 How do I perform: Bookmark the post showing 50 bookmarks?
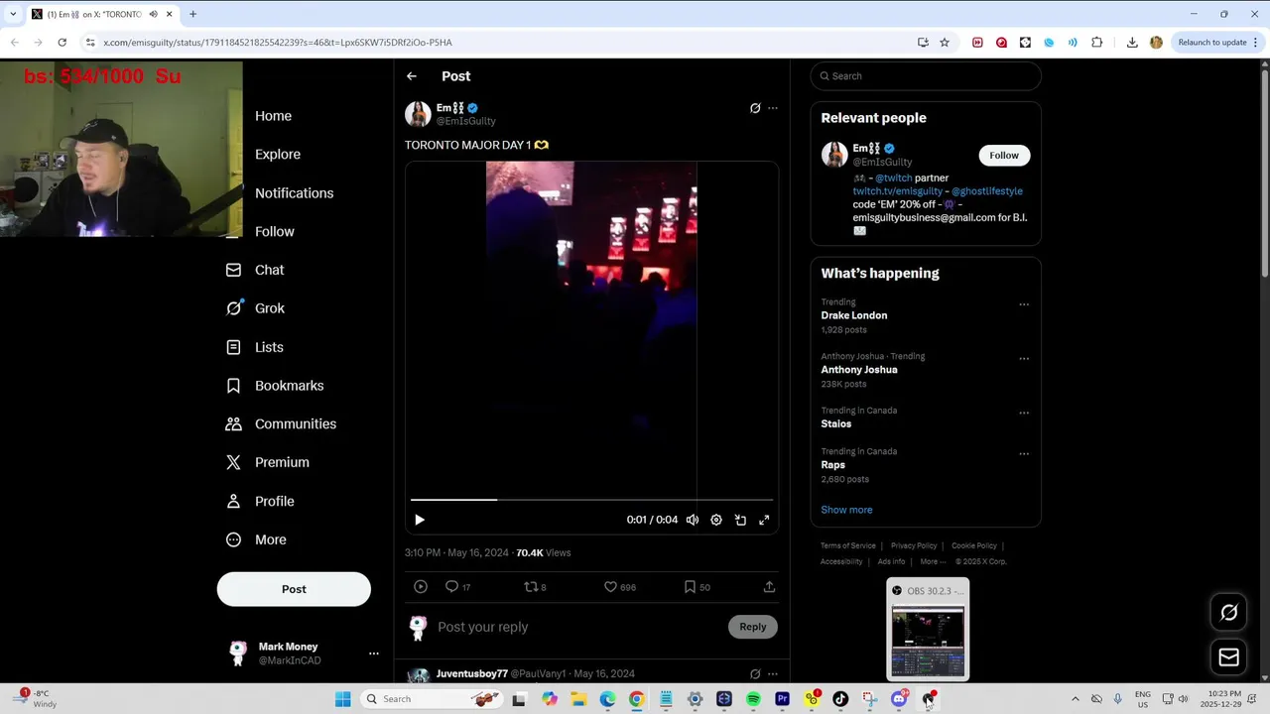[x=697, y=587]
